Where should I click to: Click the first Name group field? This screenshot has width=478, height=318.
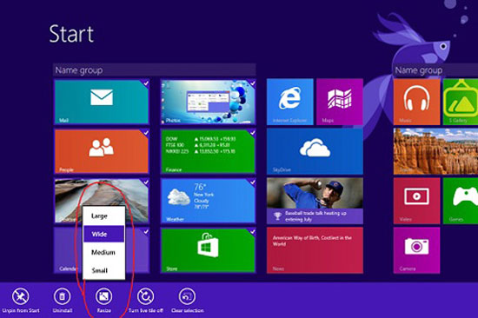point(154,70)
